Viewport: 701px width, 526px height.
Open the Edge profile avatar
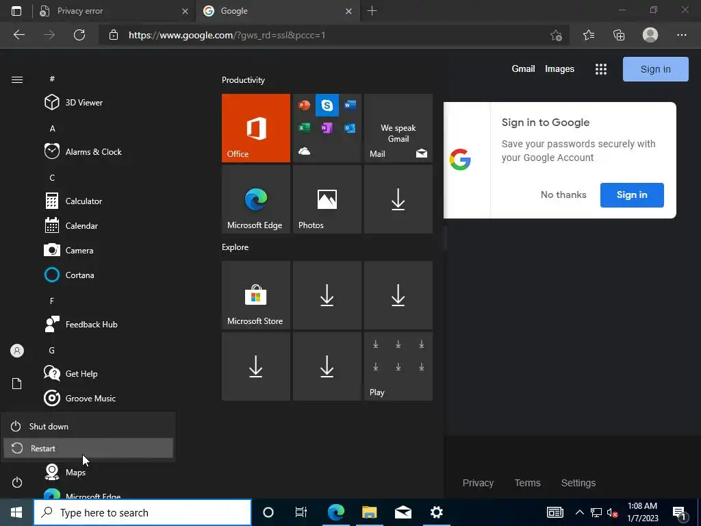coord(650,35)
